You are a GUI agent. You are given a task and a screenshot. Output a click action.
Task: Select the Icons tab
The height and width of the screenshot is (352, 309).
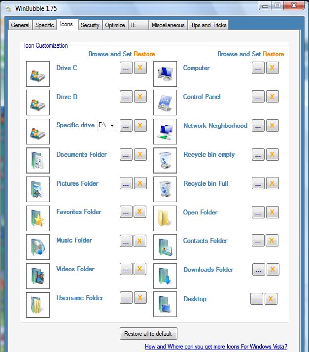pyautogui.click(x=67, y=24)
